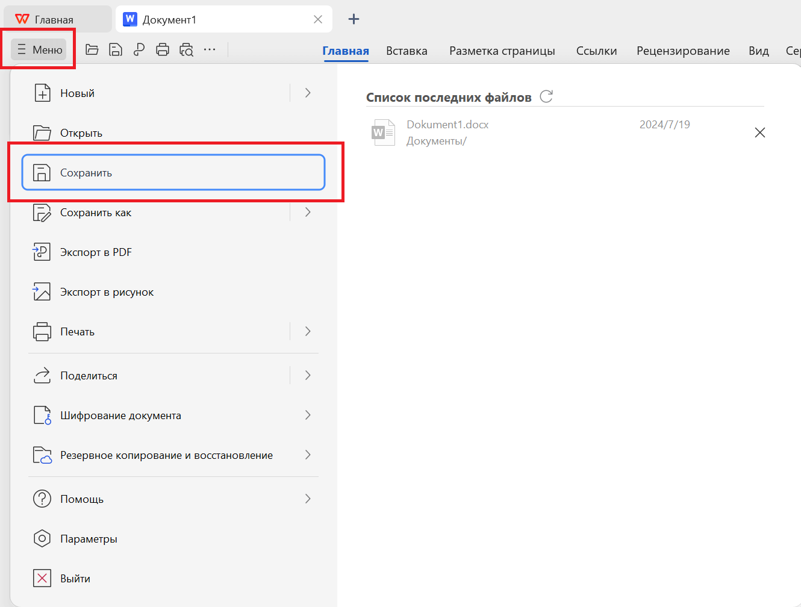Click the Шифрование документа icon in the menu
Screen dimensions: 801x607
coord(41,415)
